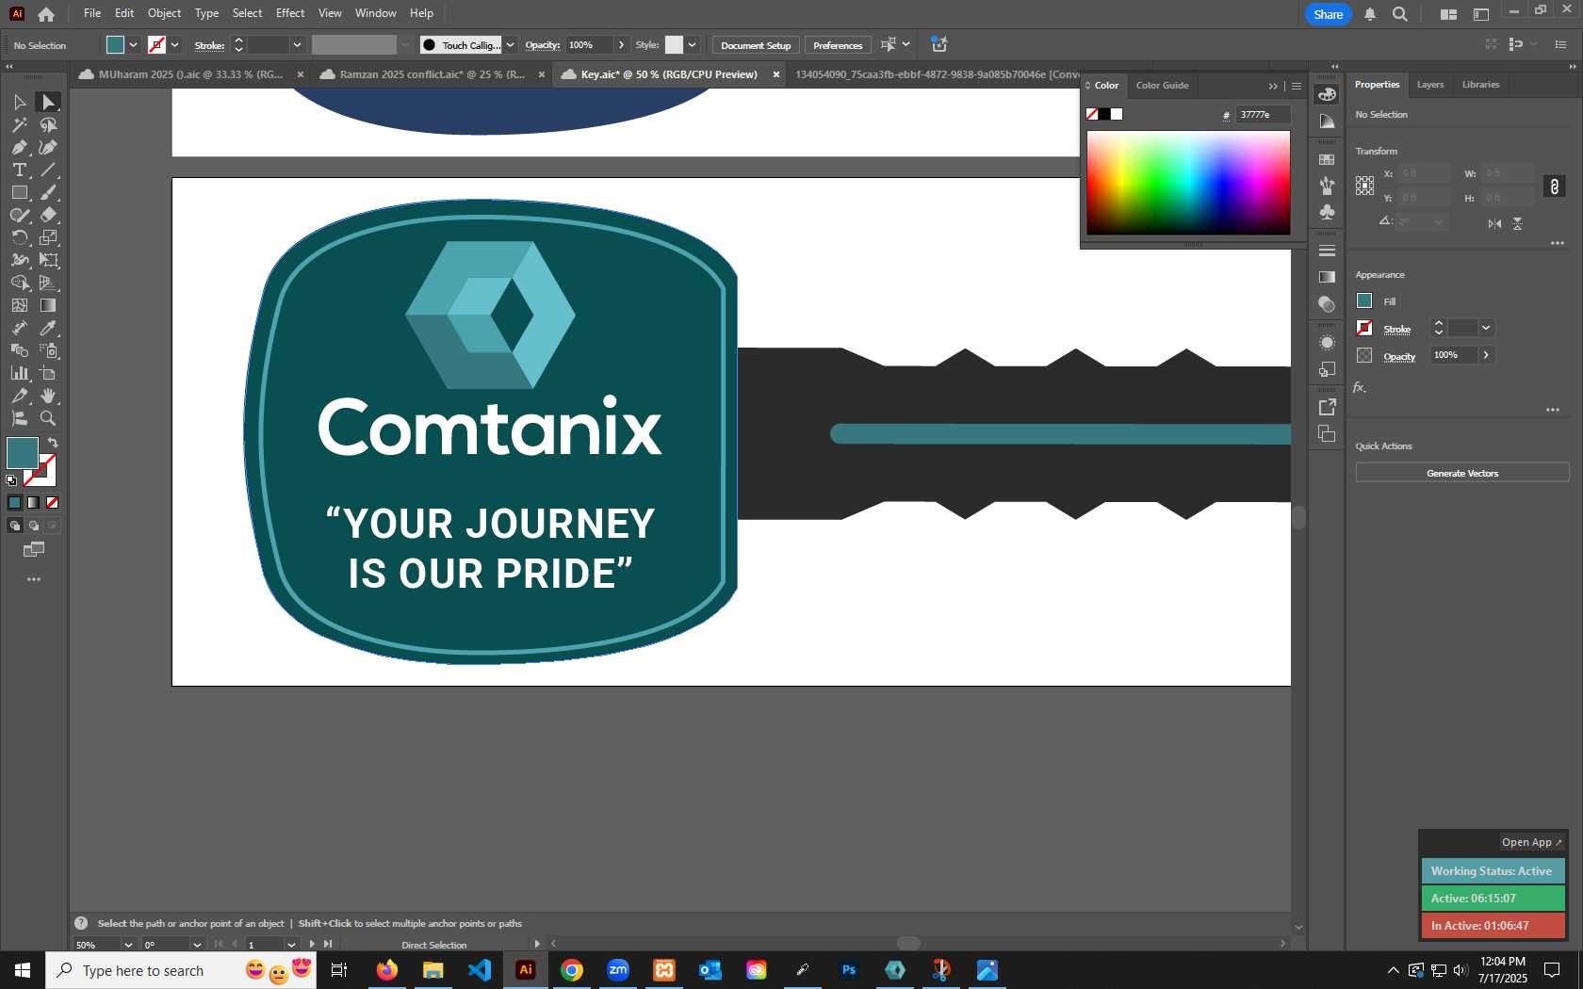Set paint mode to Gradient

point(33,502)
